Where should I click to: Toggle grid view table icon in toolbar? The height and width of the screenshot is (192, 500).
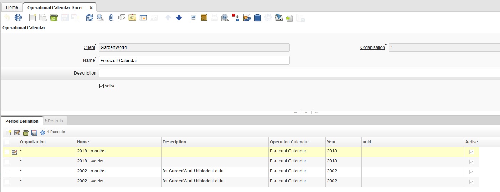tap(143, 17)
